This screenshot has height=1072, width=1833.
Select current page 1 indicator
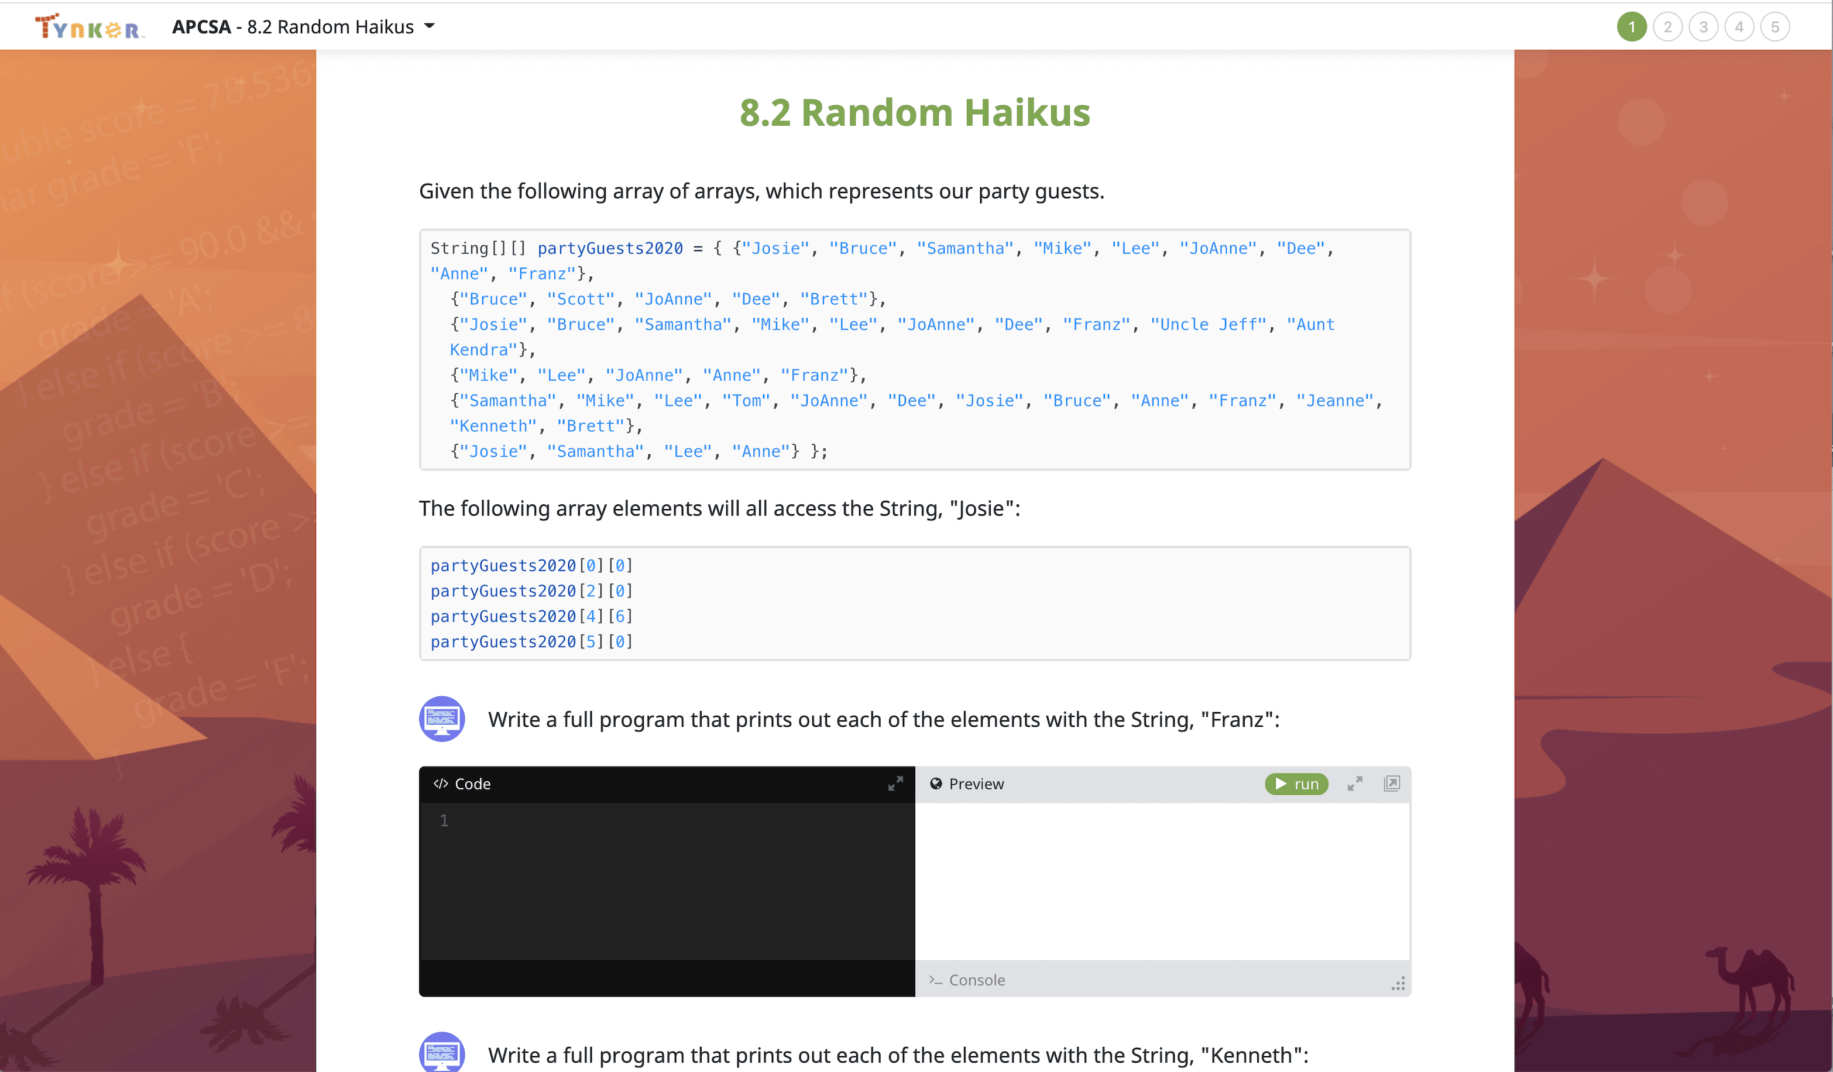(x=1632, y=27)
